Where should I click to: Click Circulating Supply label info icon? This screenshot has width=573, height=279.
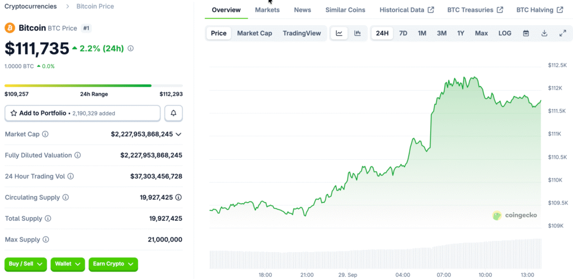(65, 197)
